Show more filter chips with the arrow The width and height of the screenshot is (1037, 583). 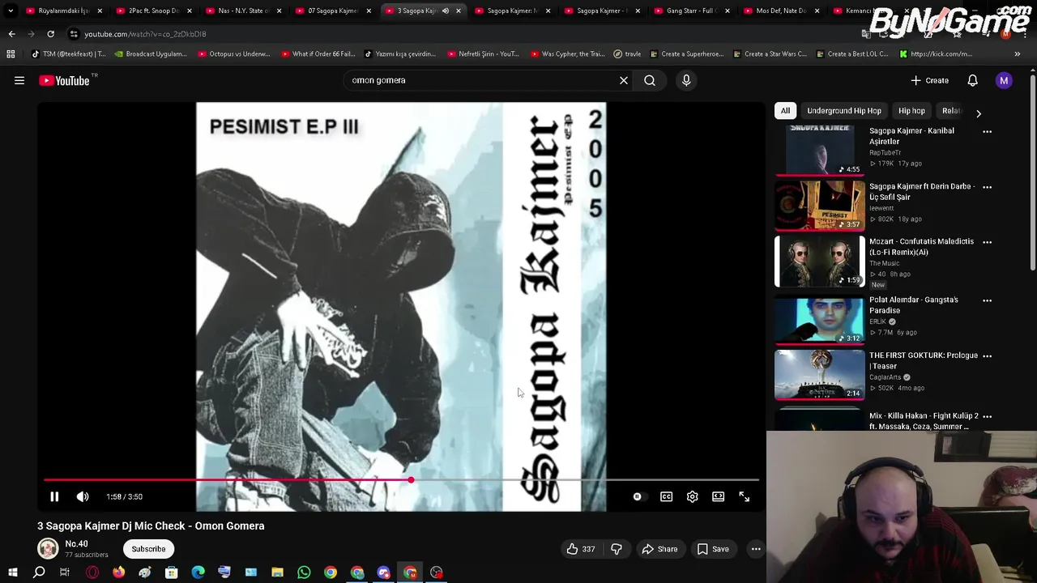pos(978,113)
